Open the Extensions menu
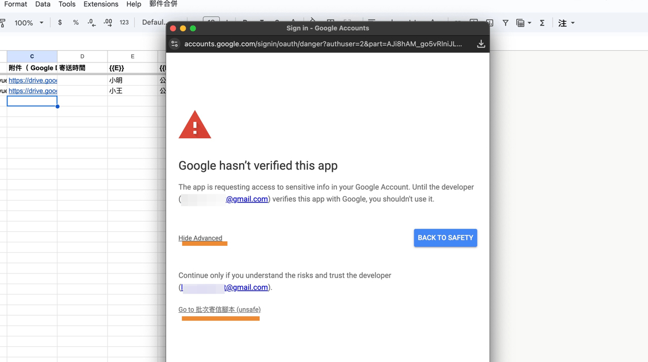This screenshot has width=648, height=362. tap(101, 4)
